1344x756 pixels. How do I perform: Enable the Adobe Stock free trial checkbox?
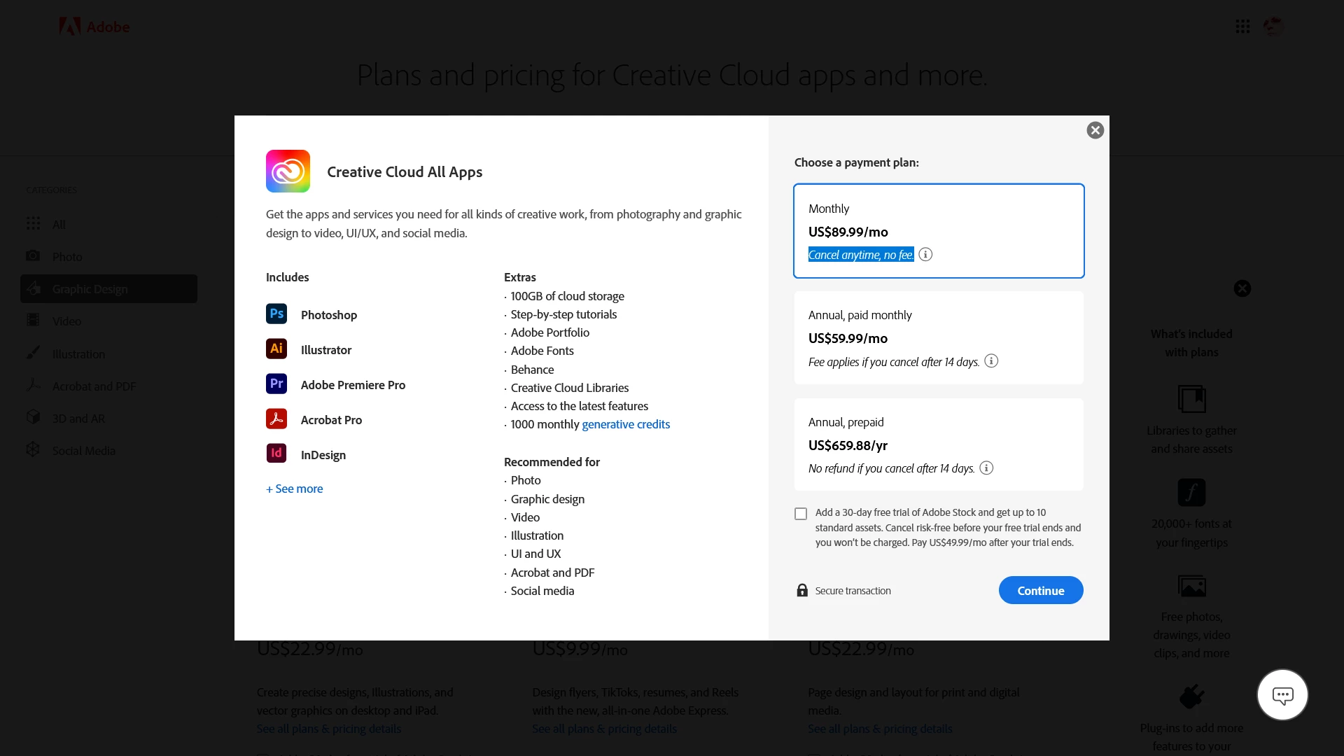point(801,514)
